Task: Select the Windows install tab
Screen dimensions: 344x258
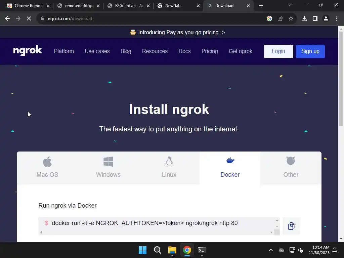Action: [x=108, y=168]
